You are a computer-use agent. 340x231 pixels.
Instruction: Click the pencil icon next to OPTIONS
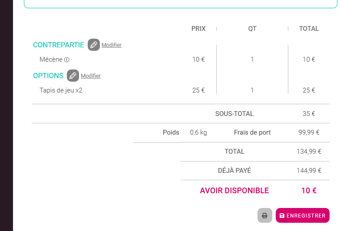click(73, 76)
